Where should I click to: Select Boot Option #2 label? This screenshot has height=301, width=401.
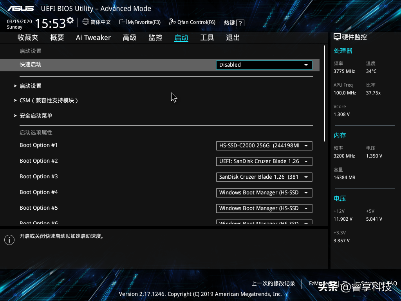click(x=39, y=161)
